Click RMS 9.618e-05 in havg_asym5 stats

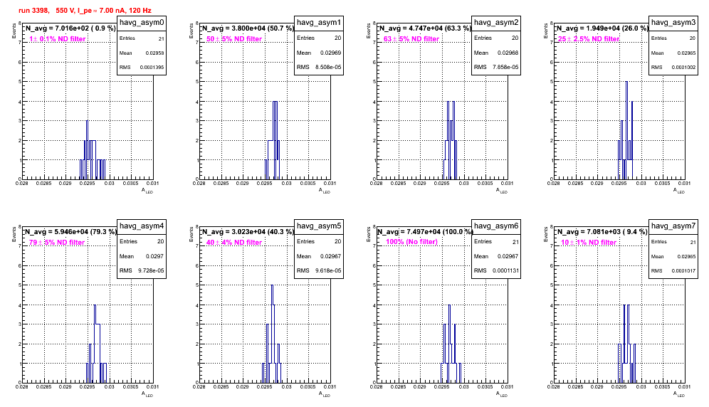click(x=319, y=271)
